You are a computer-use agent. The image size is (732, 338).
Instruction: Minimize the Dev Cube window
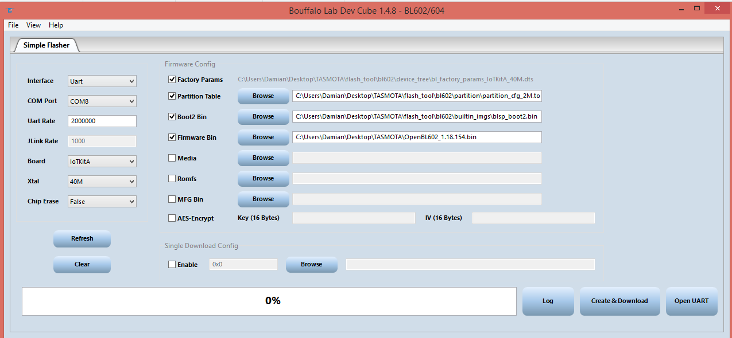click(x=681, y=9)
